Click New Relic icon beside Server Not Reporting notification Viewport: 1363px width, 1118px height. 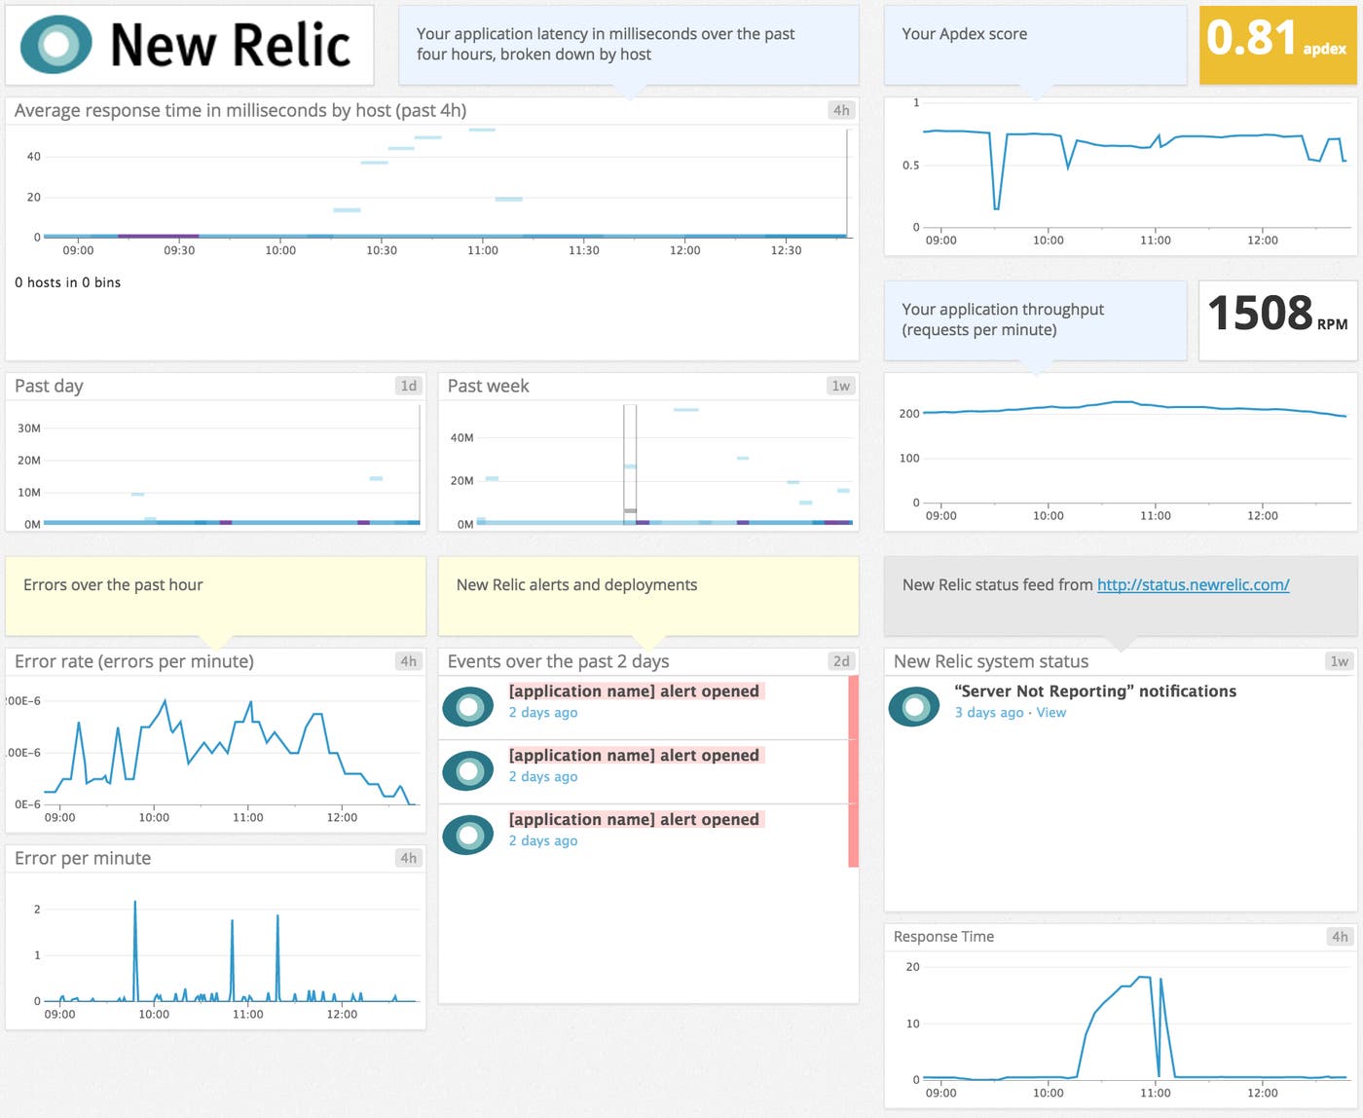(x=914, y=707)
